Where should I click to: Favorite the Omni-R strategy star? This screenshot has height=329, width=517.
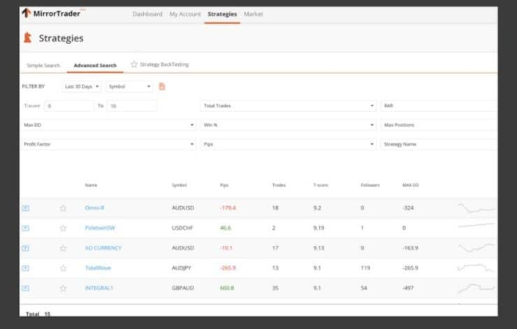pos(63,208)
